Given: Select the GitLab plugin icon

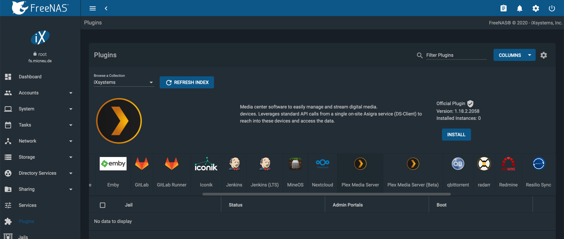Looking at the screenshot, I should point(142,164).
